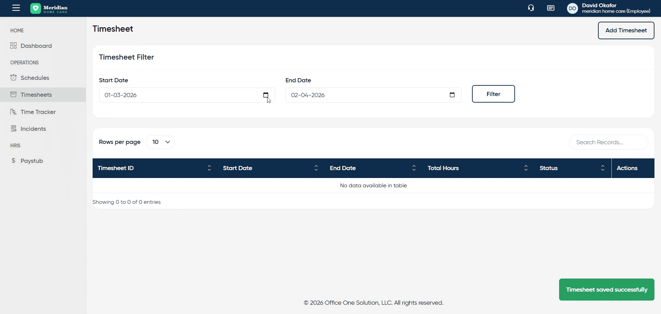The height and width of the screenshot is (314, 661).
Task: Open End Date calendar picker icon
Action: [x=452, y=95]
